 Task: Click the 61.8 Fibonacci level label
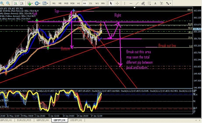pos(190,24)
